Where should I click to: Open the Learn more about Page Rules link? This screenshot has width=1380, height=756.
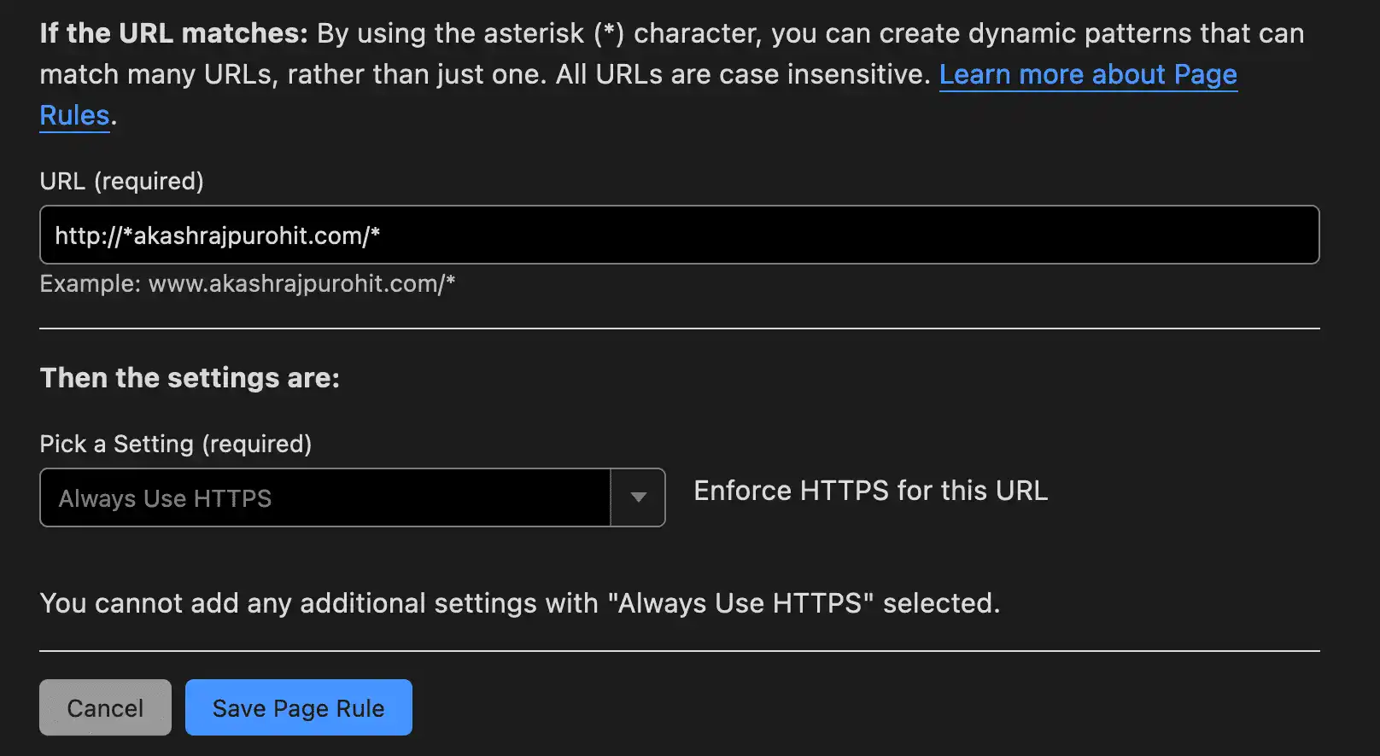click(1088, 75)
